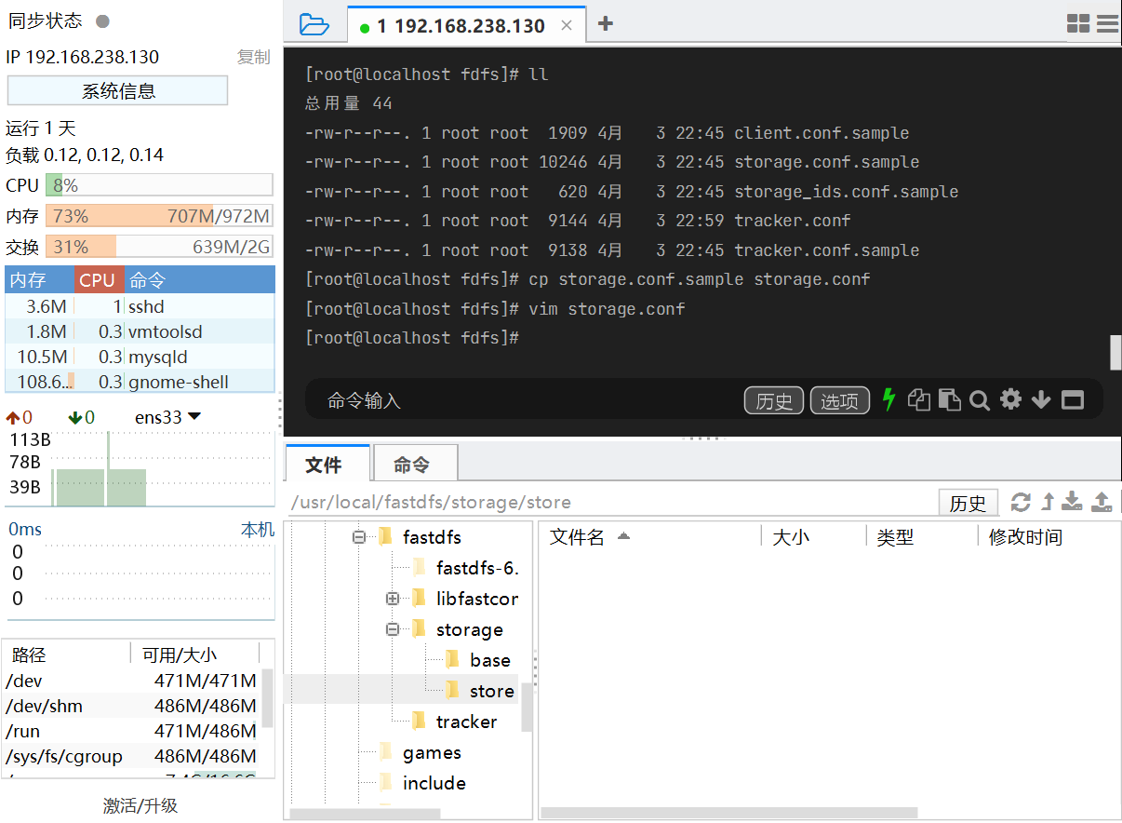Collapse the storage tree node
1122x823 pixels.
[x=393, y=629]
